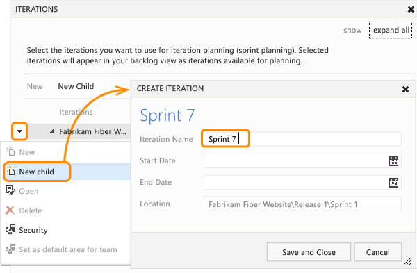Click the resize grip of Create Iteration dialog
This screenshot has height=273, width=417.
point(407,261)
